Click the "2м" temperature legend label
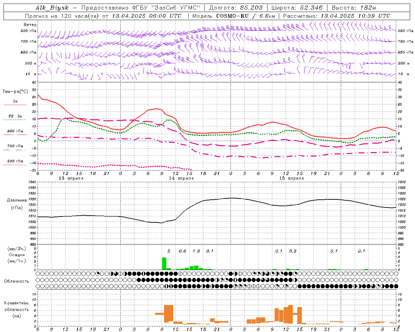This screenshot has height=332, width=415. [x=15, y=101]
